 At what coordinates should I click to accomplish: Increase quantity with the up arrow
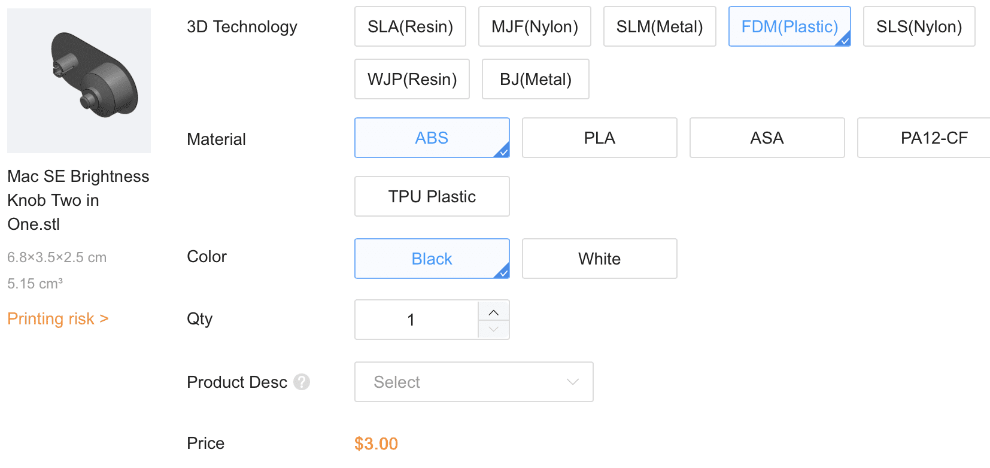point(494,312)
